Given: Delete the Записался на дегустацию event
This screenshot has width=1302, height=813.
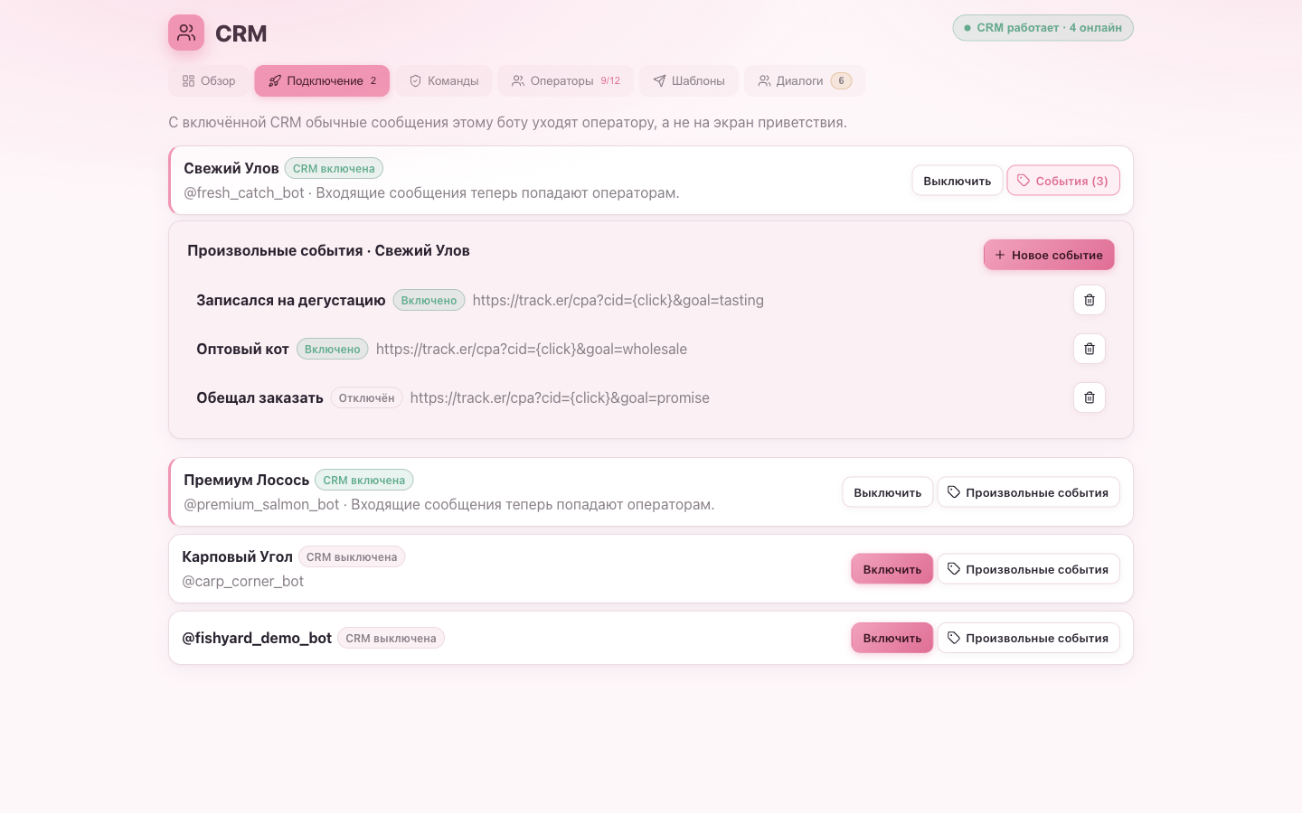Looking at the screenshot, I should (x=1090, y=300).
